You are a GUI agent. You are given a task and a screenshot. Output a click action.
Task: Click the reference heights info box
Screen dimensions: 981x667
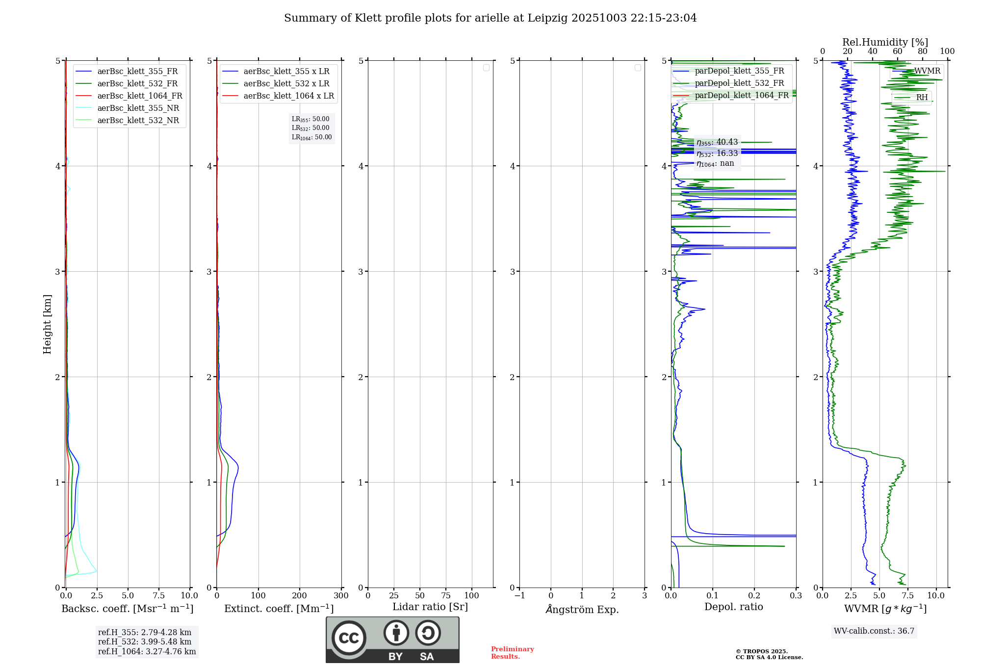[x=147, y=642]
